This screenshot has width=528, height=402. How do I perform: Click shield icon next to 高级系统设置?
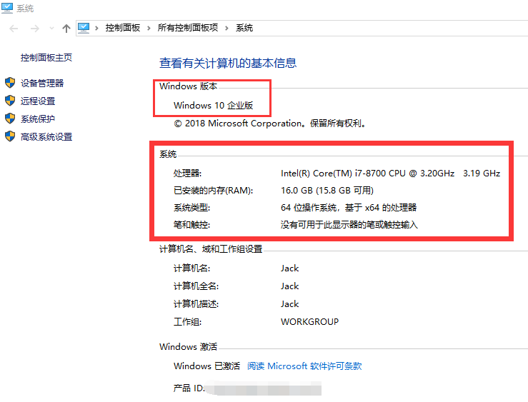pos(10,136)
